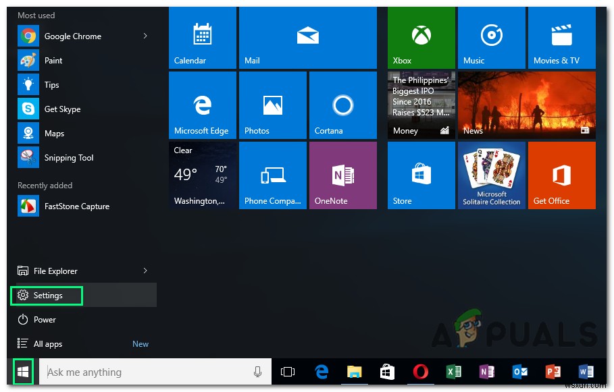Open the Mail tile

point(307,38)
